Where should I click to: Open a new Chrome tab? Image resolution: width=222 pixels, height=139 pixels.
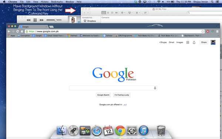pyautogui.click(x=51, y=27)
